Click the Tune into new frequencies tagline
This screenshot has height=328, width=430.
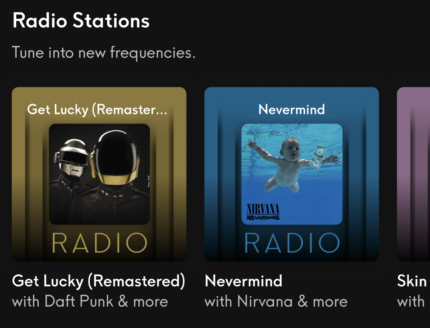104,52
